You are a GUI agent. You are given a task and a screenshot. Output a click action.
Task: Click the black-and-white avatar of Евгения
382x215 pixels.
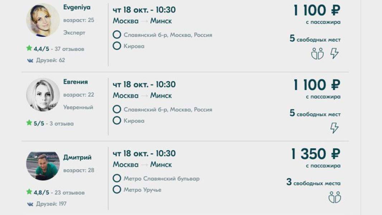(43, 95)
